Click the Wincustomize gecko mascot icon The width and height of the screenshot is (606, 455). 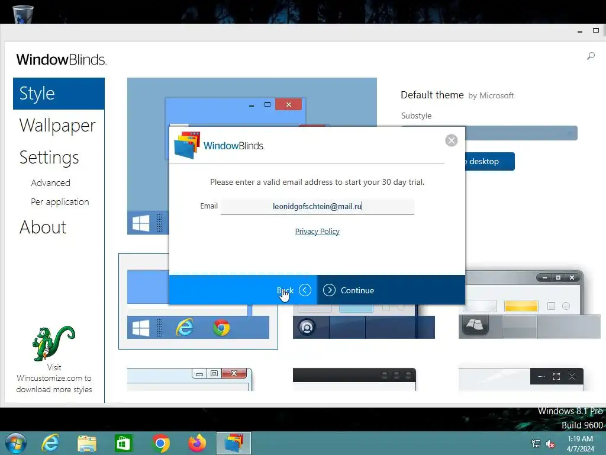click(x=53, y=343)
